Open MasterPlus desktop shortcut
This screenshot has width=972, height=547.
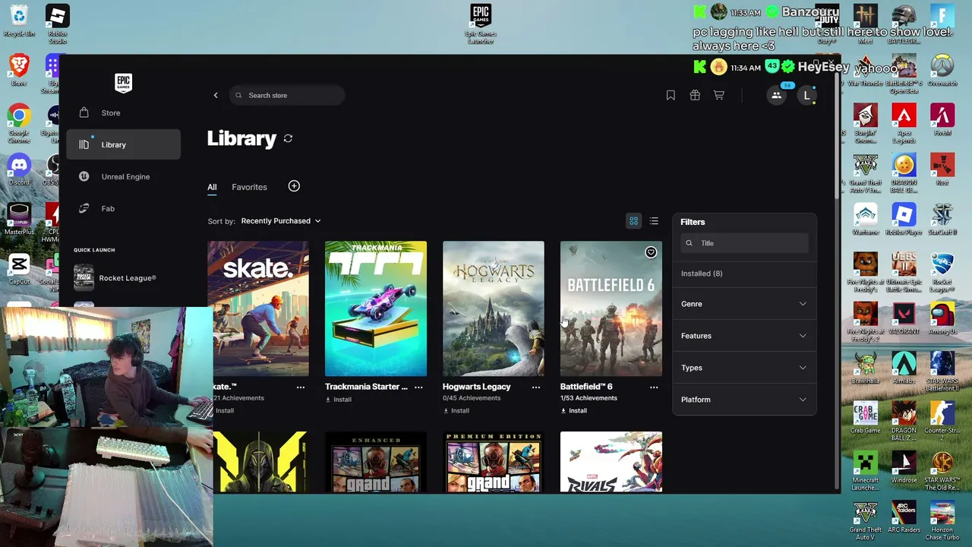pos(19,220)
